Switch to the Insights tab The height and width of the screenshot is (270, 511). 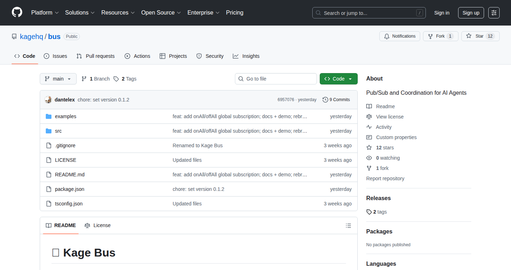coord(246,56)
